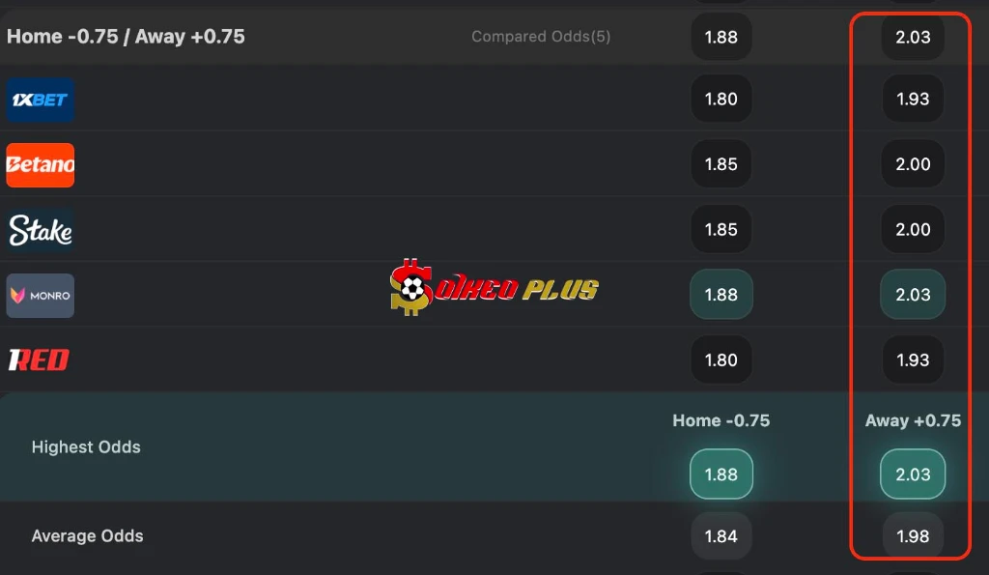The width and height of the screenshot is (989, 575).
Task: Collapse the Home -0.75 / Away +0.75 row
Action: point(494,37)
